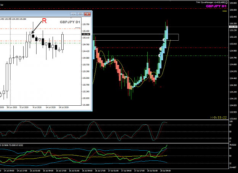The height and width of the screenshot is (173, 238).
Task: Click 135.665 on the H1 price axis
Action: (x=233, y=3)
